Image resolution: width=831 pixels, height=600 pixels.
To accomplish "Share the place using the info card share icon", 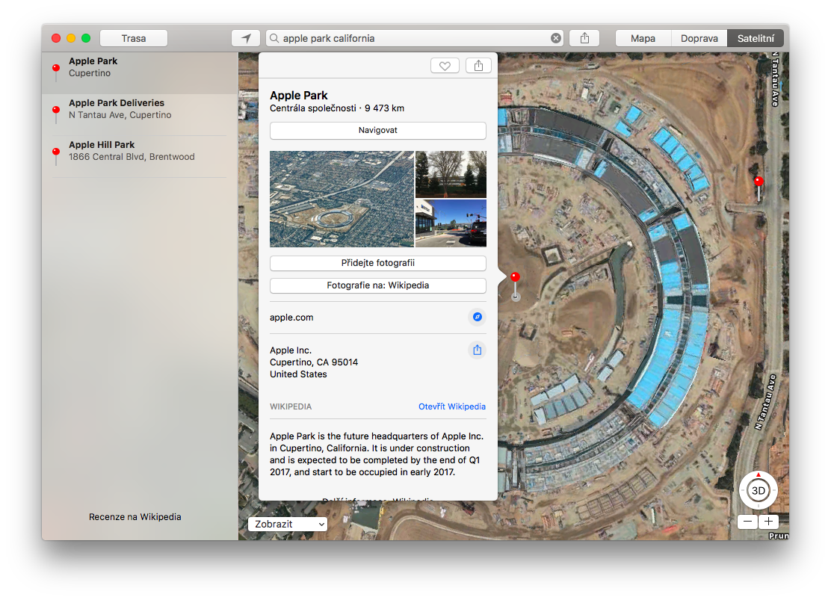I will pyautogui.click(x=478, y=66).
